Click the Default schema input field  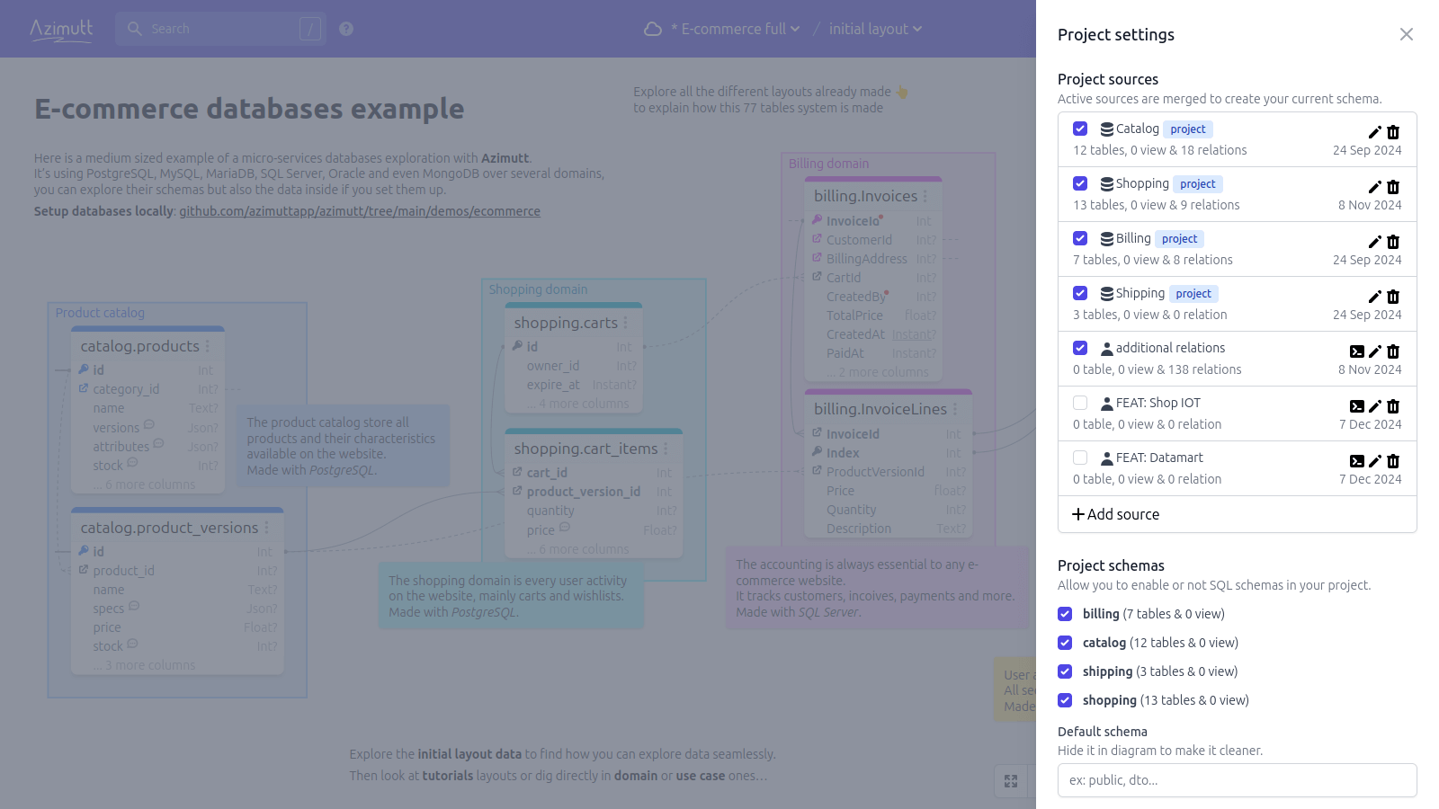[x=1238, y=780]
